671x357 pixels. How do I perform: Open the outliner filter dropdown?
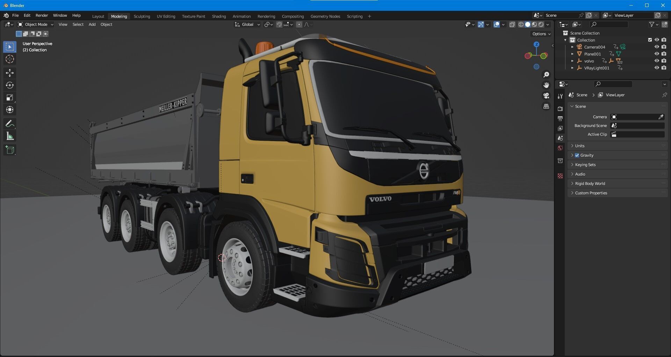point(654,24)
